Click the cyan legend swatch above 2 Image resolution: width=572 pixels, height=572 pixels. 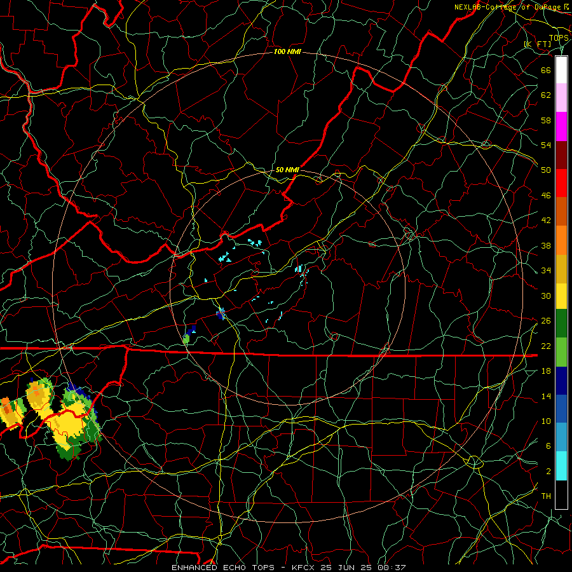pos(561,466)
